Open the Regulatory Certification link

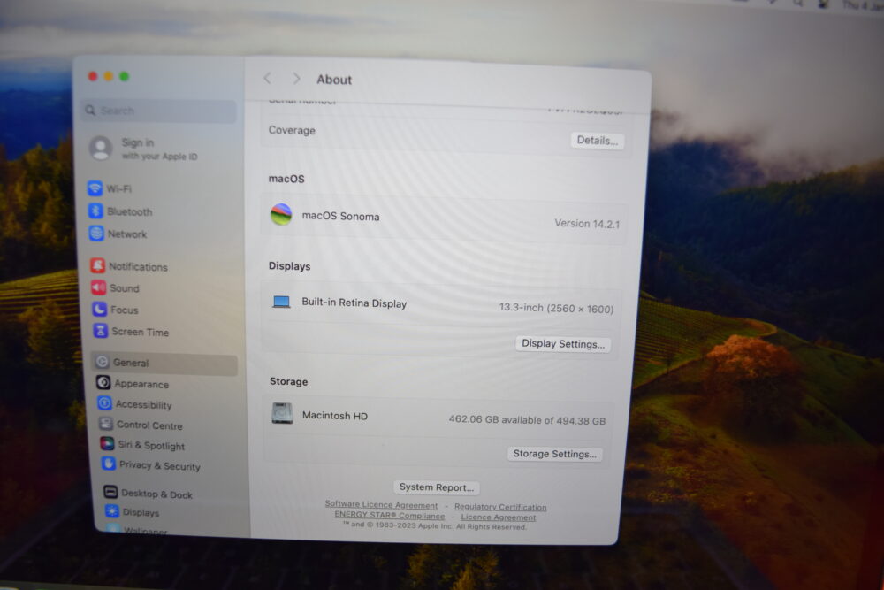pyautogui.click(x=500, y=507)
